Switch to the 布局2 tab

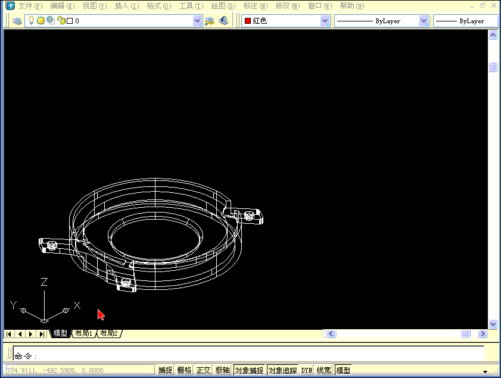[109, 333]
